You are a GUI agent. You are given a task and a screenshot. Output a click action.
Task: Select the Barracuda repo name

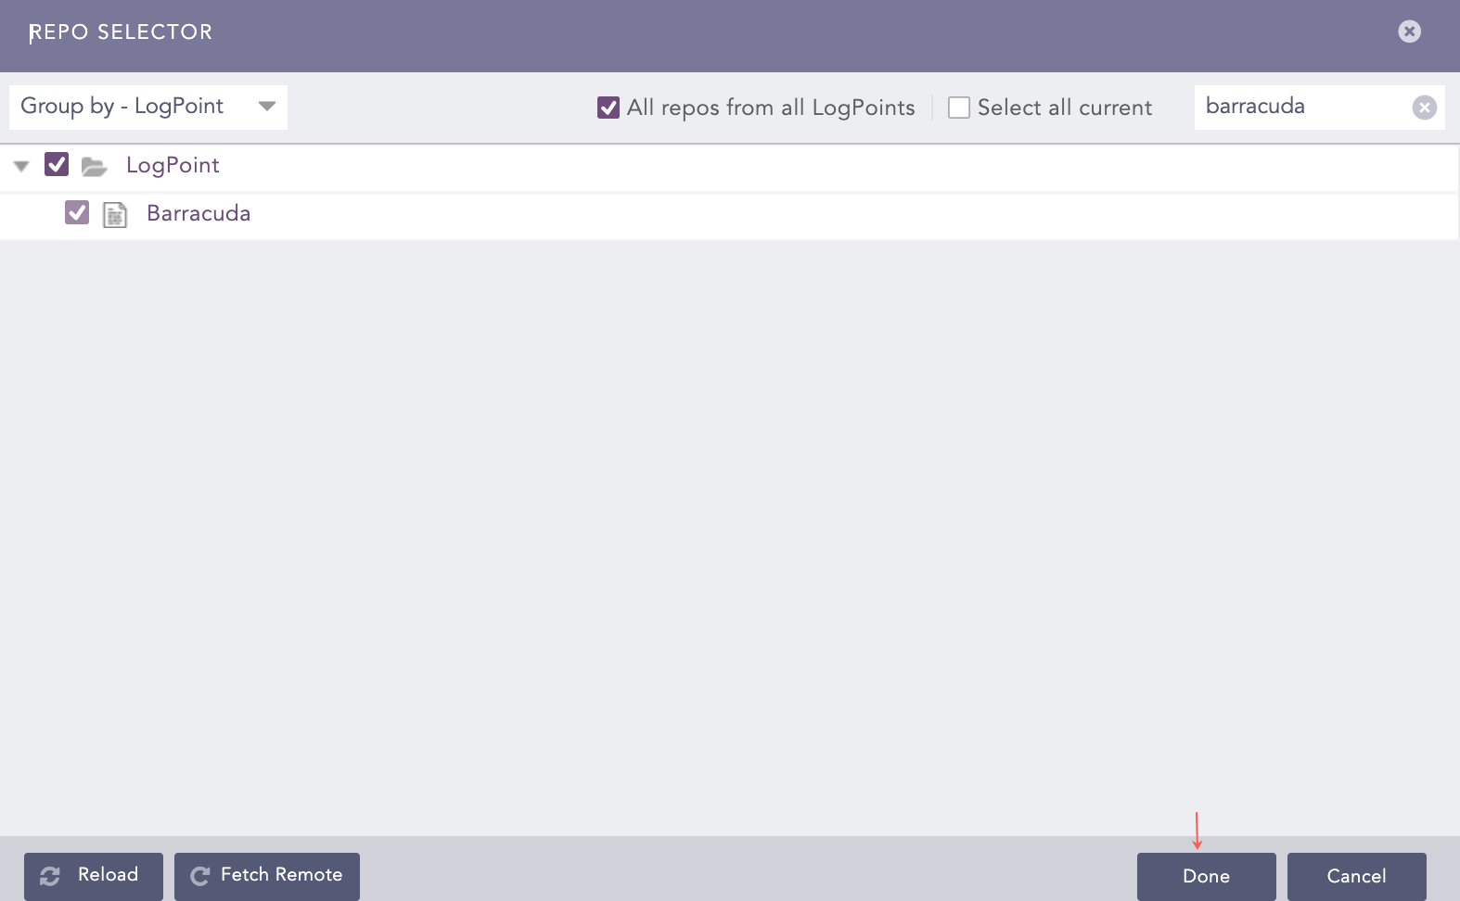[199, 213]
